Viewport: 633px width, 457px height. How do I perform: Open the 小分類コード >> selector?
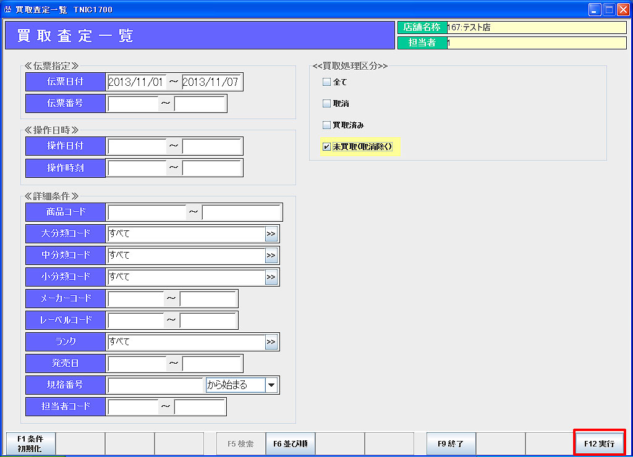(271, 277)
